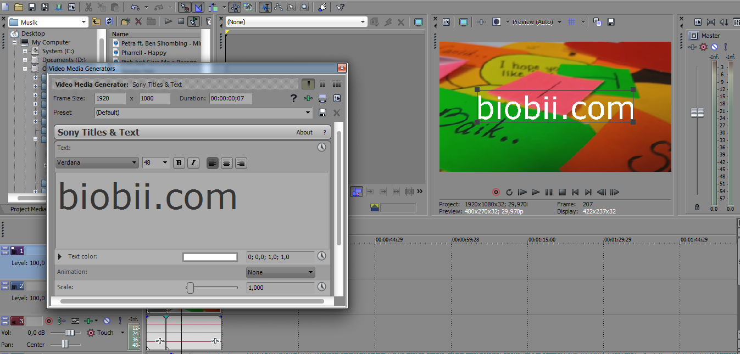Click About in Sony Titles & Text
This screenshot has width=740, height=354.
(x=304, y=132)
